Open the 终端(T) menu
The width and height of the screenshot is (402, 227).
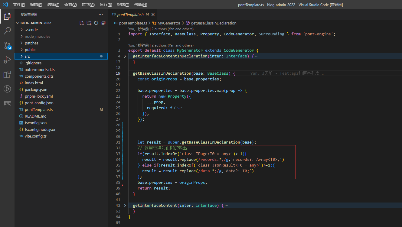click(123, 5)
